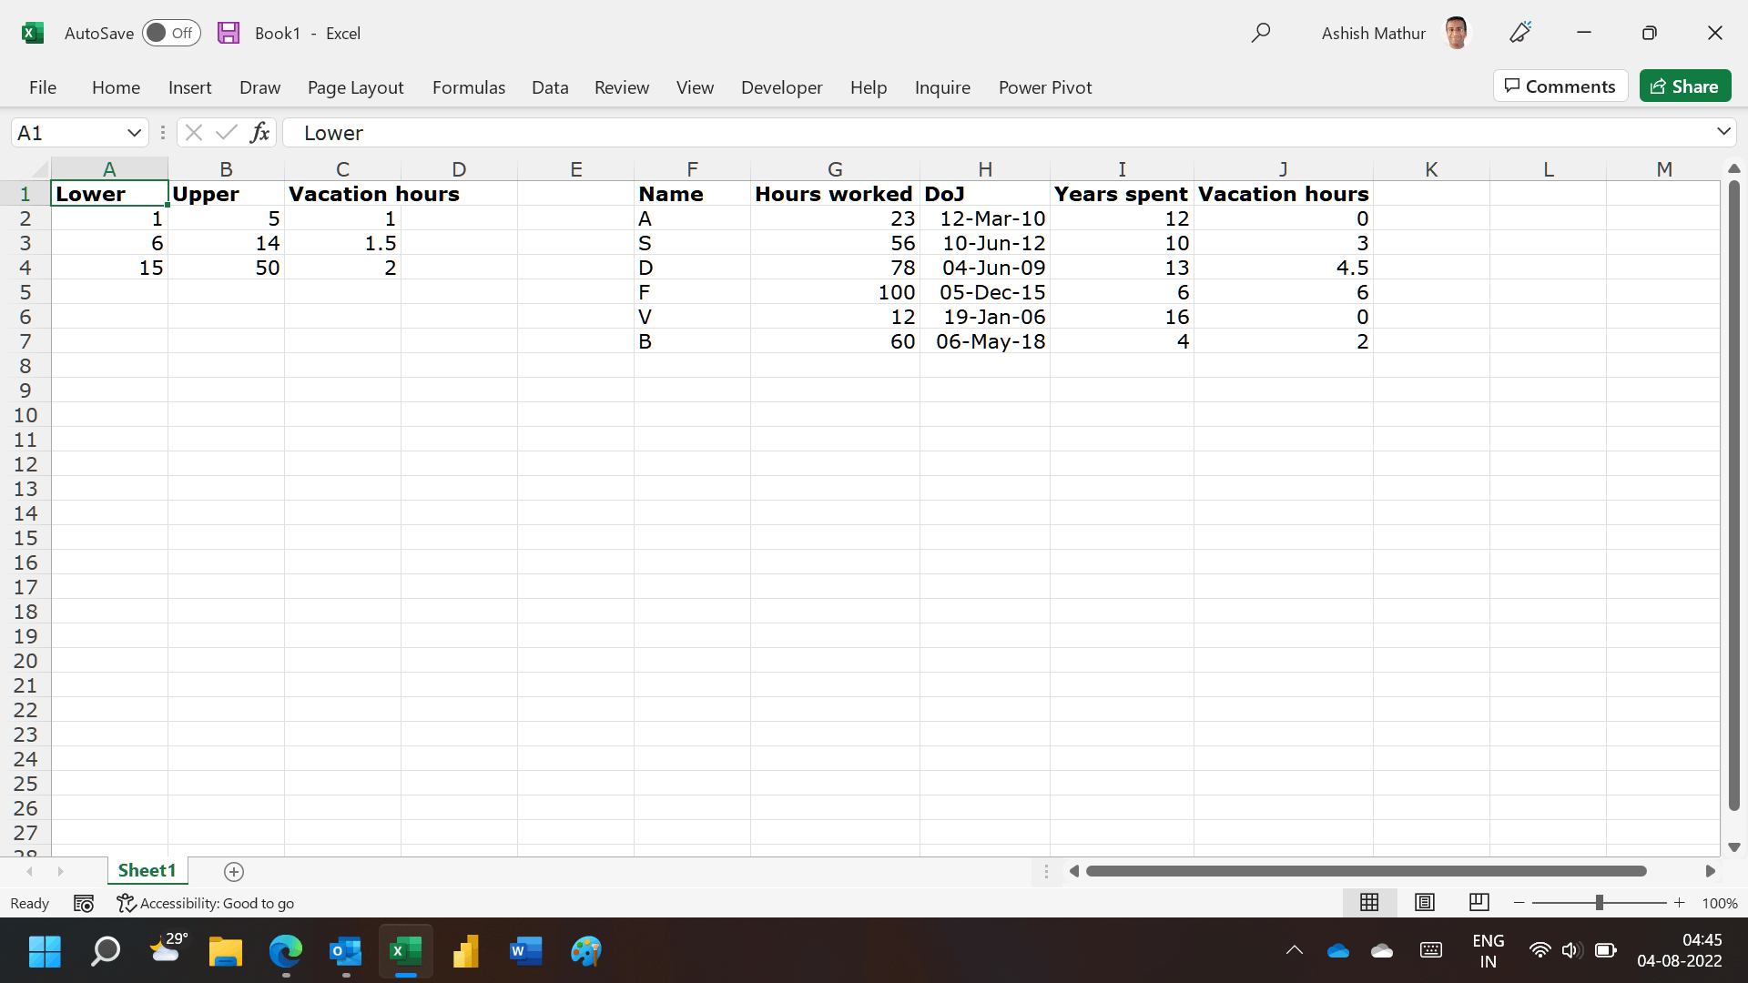Add a new sheet with plus icon
Viewport: 1748px width, 983px height.
coord(234,872)
